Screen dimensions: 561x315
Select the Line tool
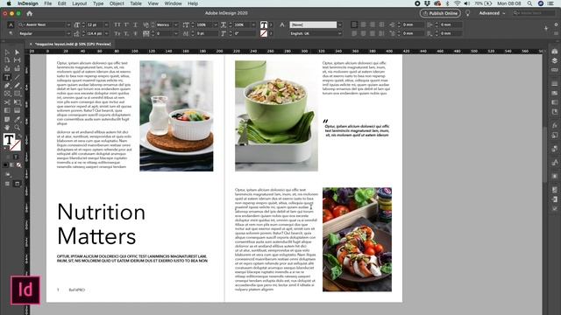18,77
